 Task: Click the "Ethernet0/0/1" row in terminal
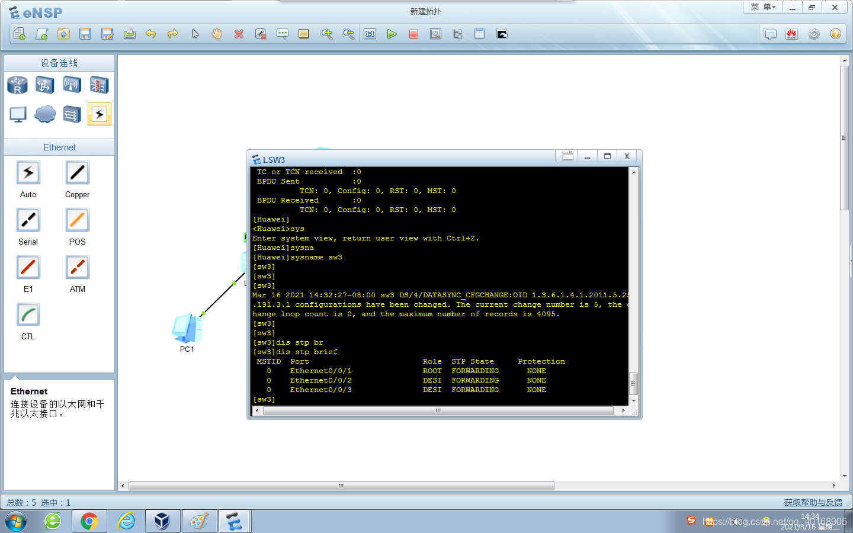(x=409, y=371)
